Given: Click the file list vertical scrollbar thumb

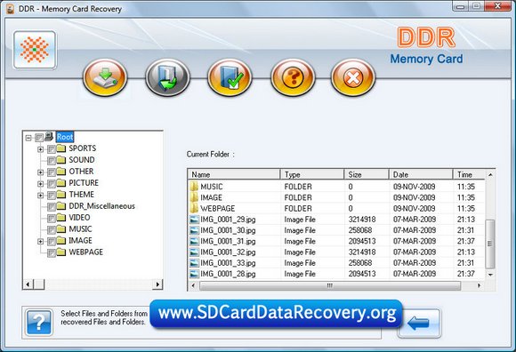Looking at the screenshot, I should 490,244.
